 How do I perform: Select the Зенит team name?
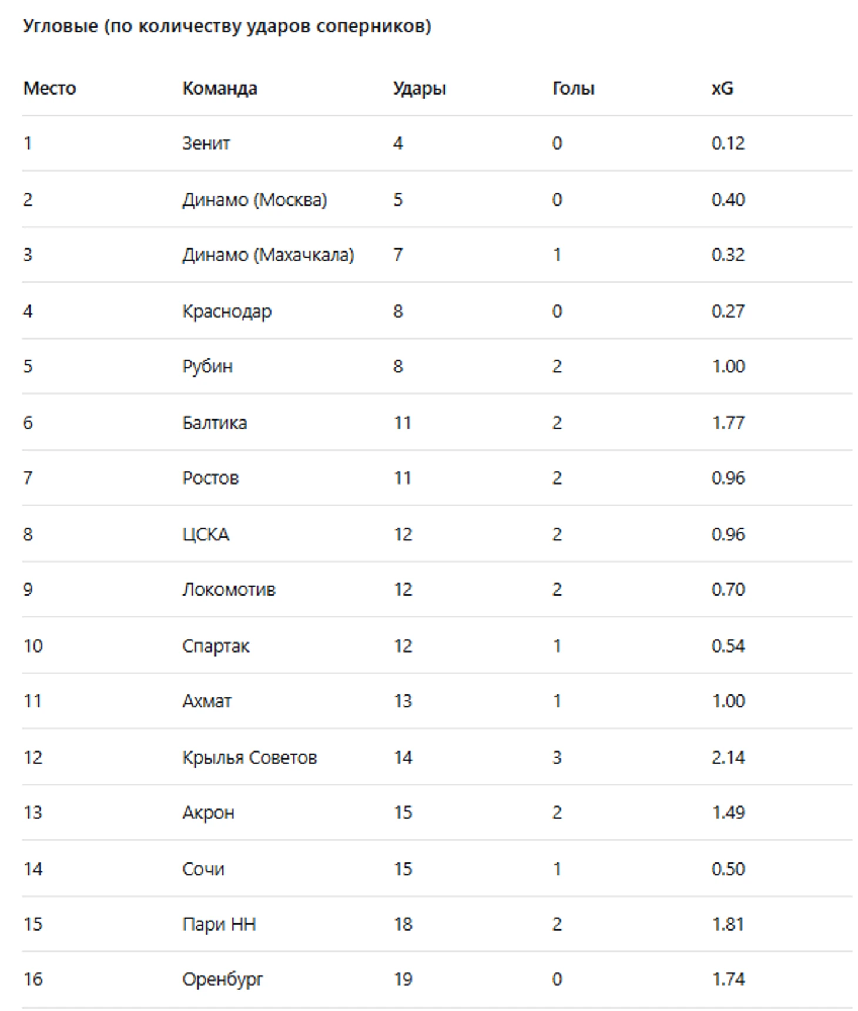pyautogui.click(x=206, y=143)
